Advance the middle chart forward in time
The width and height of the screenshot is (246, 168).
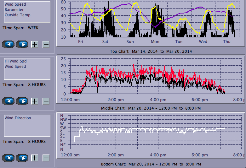(x=22, y=101)
